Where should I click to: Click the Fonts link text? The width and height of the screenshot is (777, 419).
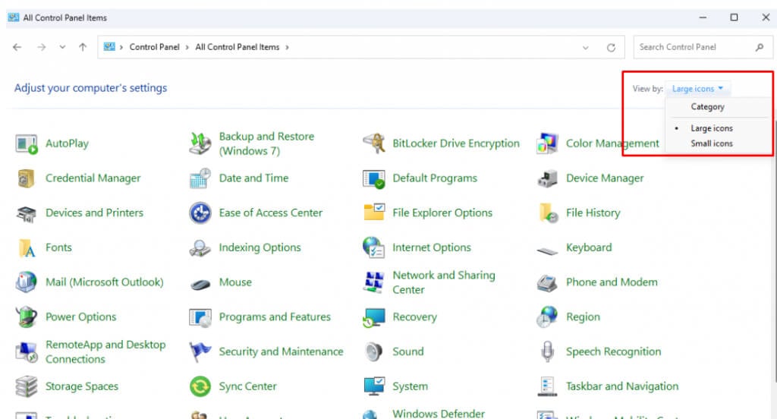[x=58, y=247]
